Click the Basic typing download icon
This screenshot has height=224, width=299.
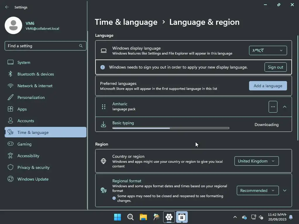point(104,124)
